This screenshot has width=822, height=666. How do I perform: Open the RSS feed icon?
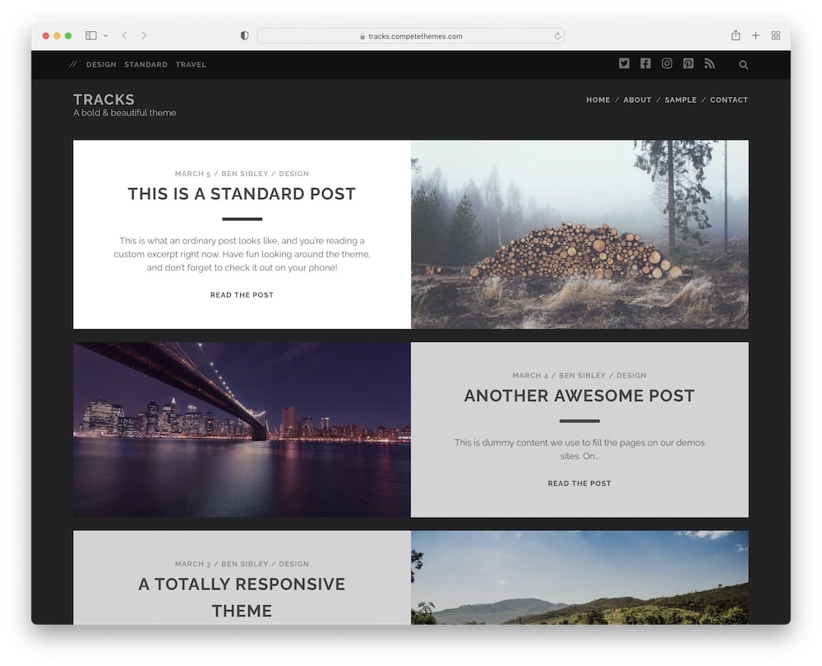pyautogui.click(x=710, y=63)
